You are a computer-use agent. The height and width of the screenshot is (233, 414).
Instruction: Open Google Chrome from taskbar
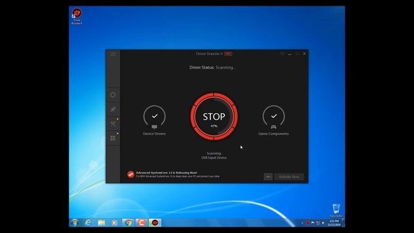point(128,223)
